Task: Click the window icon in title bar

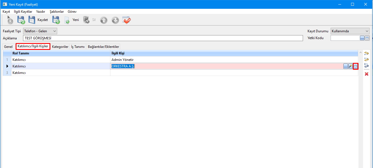Action: 5,4
